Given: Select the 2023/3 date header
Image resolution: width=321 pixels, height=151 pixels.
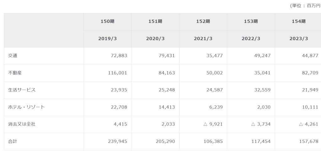Looking at the screenshot, I should click(298, 39).
